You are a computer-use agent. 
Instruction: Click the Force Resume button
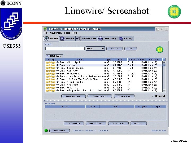click(96, 123)
